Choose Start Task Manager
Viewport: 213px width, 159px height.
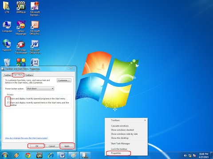126,144
